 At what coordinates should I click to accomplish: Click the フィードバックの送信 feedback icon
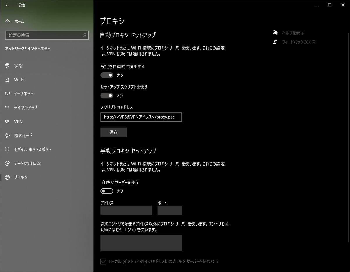point(275,42)
